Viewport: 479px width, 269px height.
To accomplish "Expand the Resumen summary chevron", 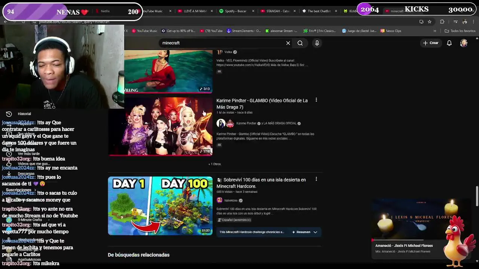I will [315, 232].
